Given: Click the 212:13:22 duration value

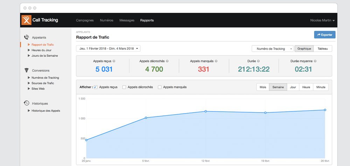Looking at the screenshot, I should point(253,69).
